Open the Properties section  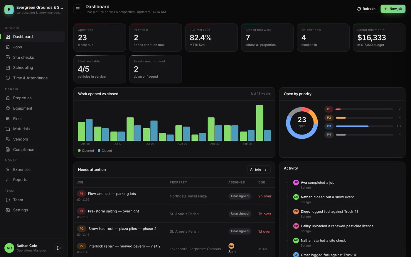[x=34, y=98]
